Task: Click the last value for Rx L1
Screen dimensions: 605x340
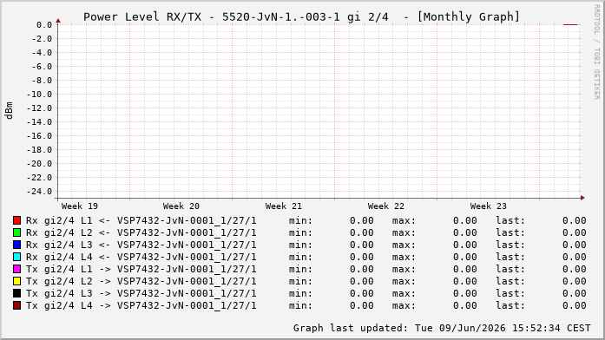Action: [574, 220]
